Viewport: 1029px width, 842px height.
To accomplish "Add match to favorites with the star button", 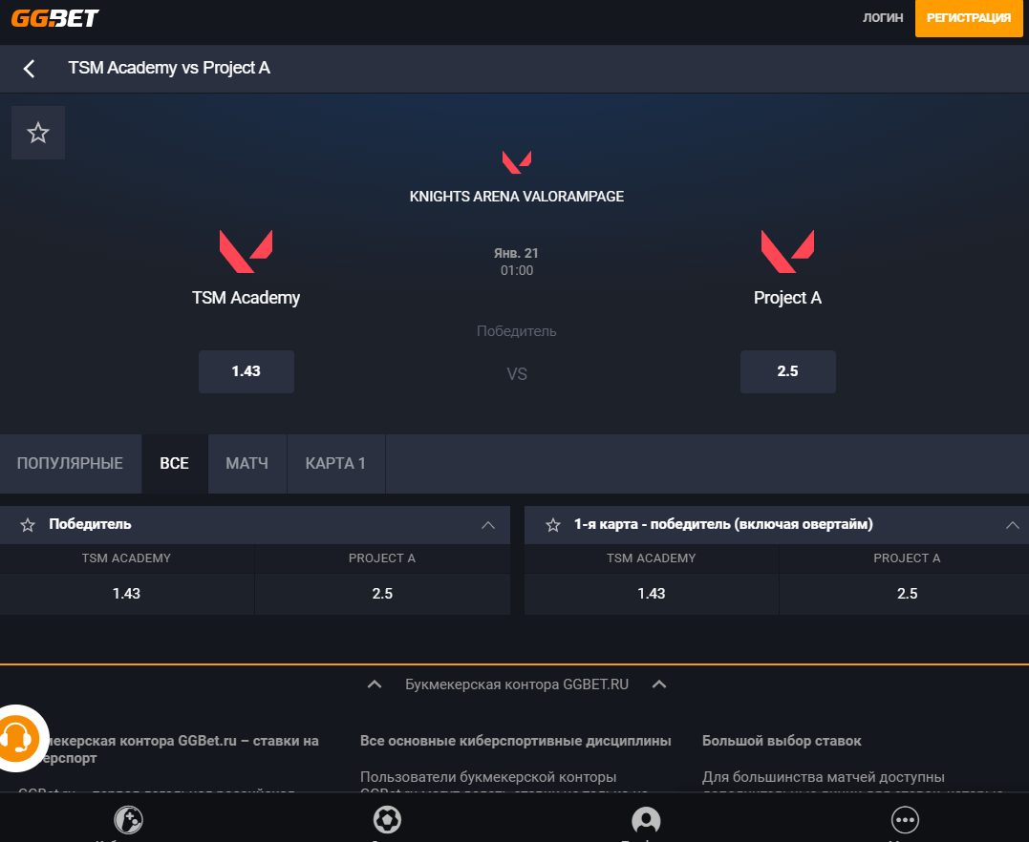I will [x=38, y=133].
